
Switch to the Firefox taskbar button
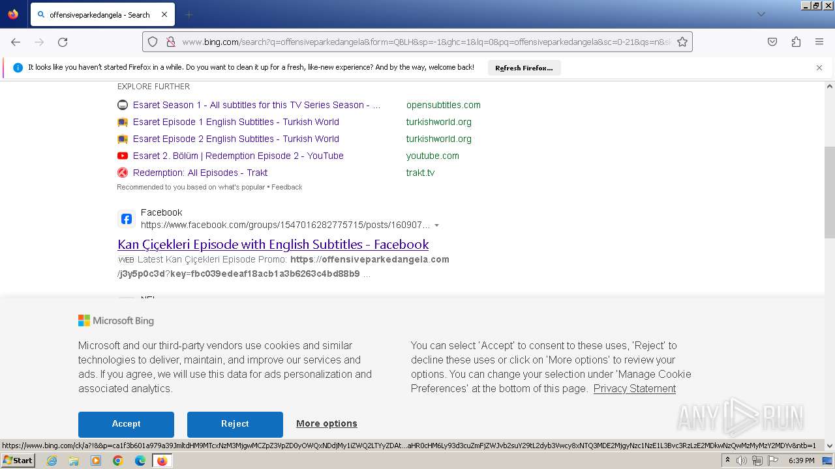tap(162, 461)
